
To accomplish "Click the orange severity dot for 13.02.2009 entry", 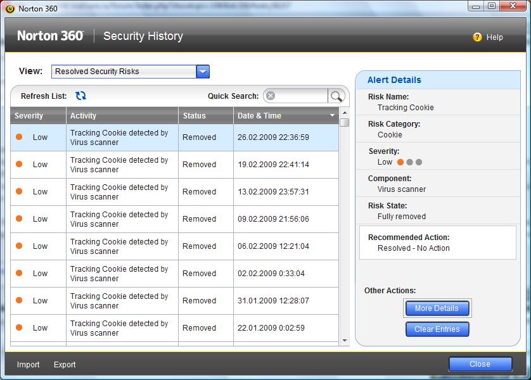I will 19,191.
